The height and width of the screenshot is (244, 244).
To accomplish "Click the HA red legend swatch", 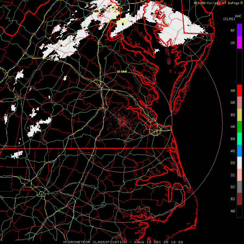I will pyautogui.click(x=239, y=91).
